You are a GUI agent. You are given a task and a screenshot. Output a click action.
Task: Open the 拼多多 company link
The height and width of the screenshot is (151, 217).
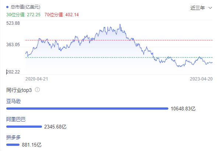[13, 137]
